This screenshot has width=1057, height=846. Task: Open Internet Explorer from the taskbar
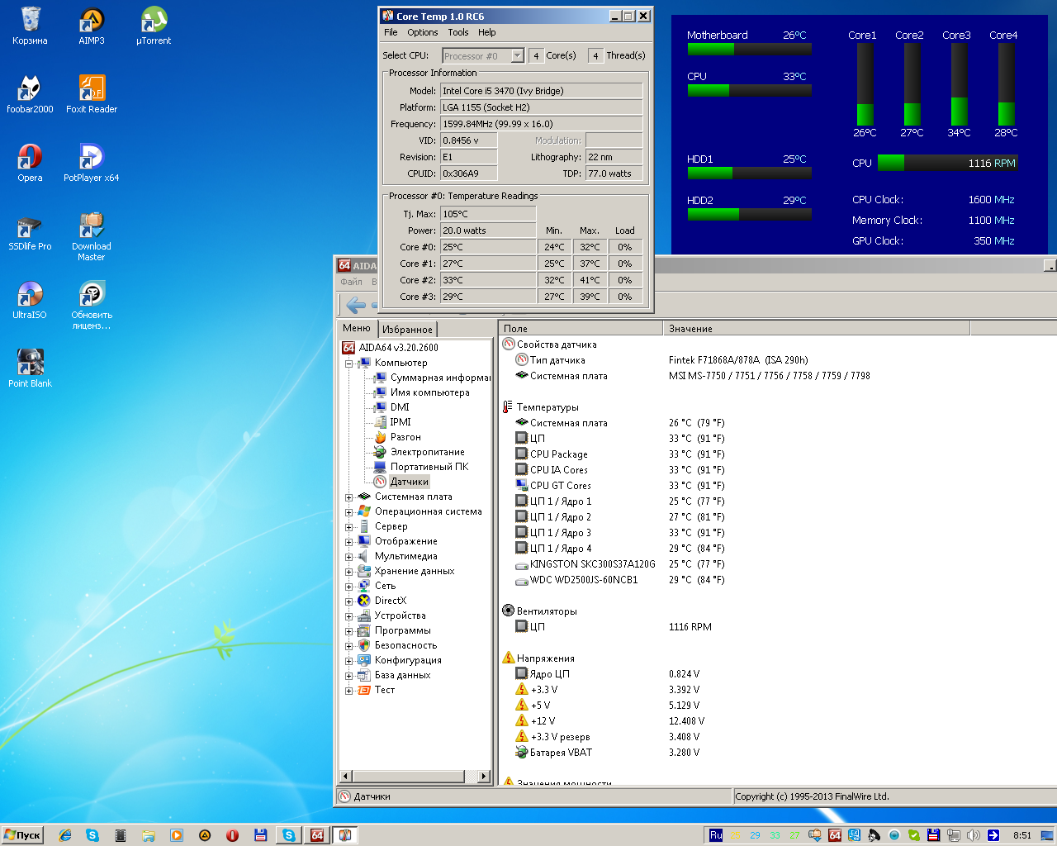(x=65, y=835)
